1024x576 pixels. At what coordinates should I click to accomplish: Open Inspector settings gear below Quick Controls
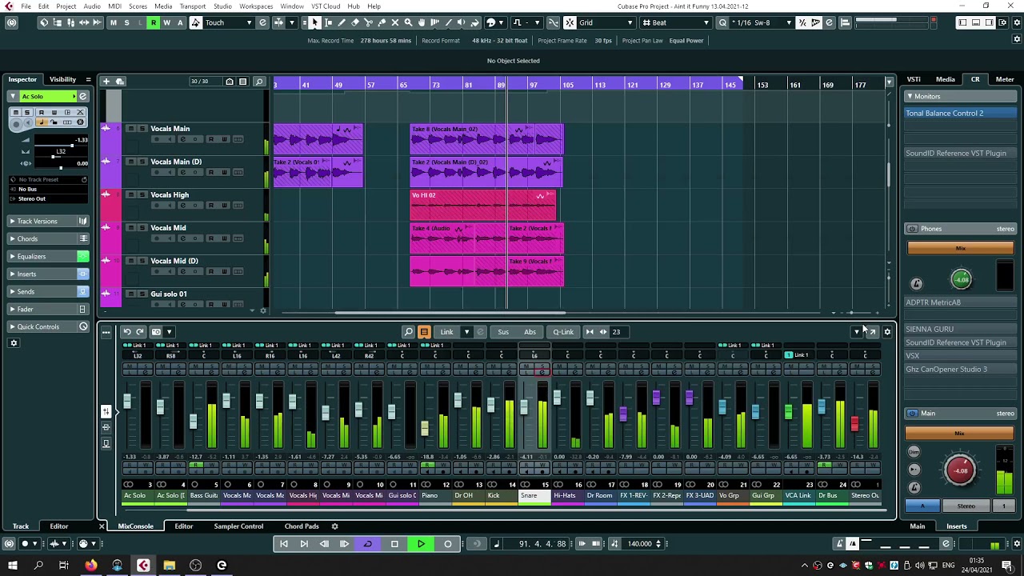coord(14,343)
